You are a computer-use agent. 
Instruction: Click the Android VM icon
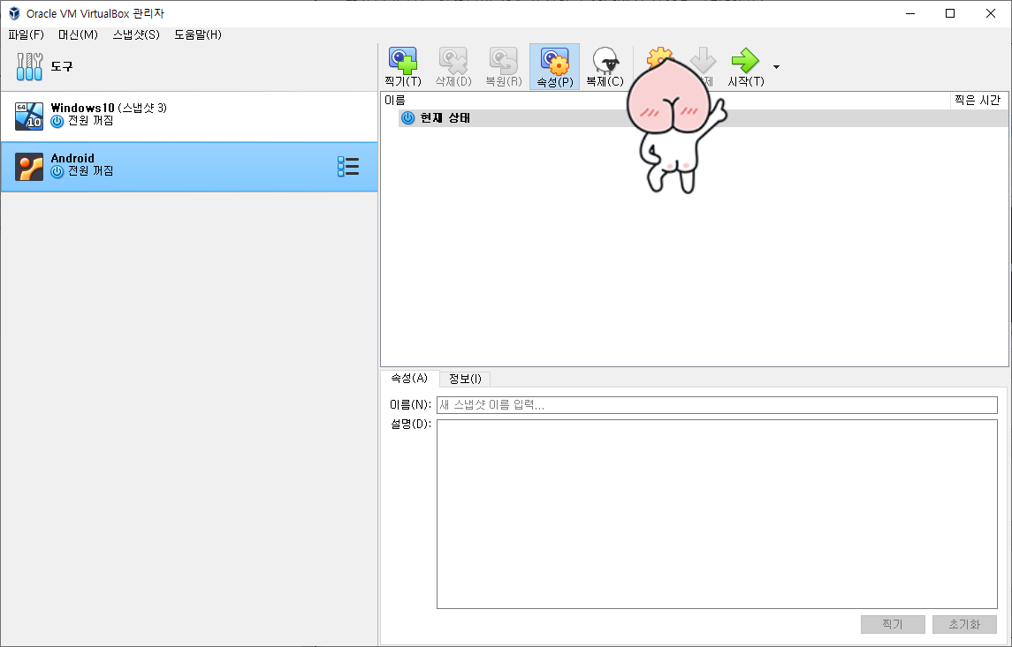29,167
